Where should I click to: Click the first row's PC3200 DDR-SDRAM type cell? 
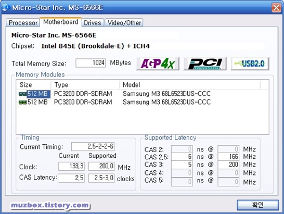pos(83,94)
